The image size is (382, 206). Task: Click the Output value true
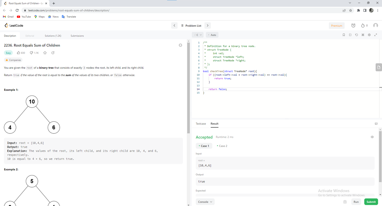tap(202, 181)
